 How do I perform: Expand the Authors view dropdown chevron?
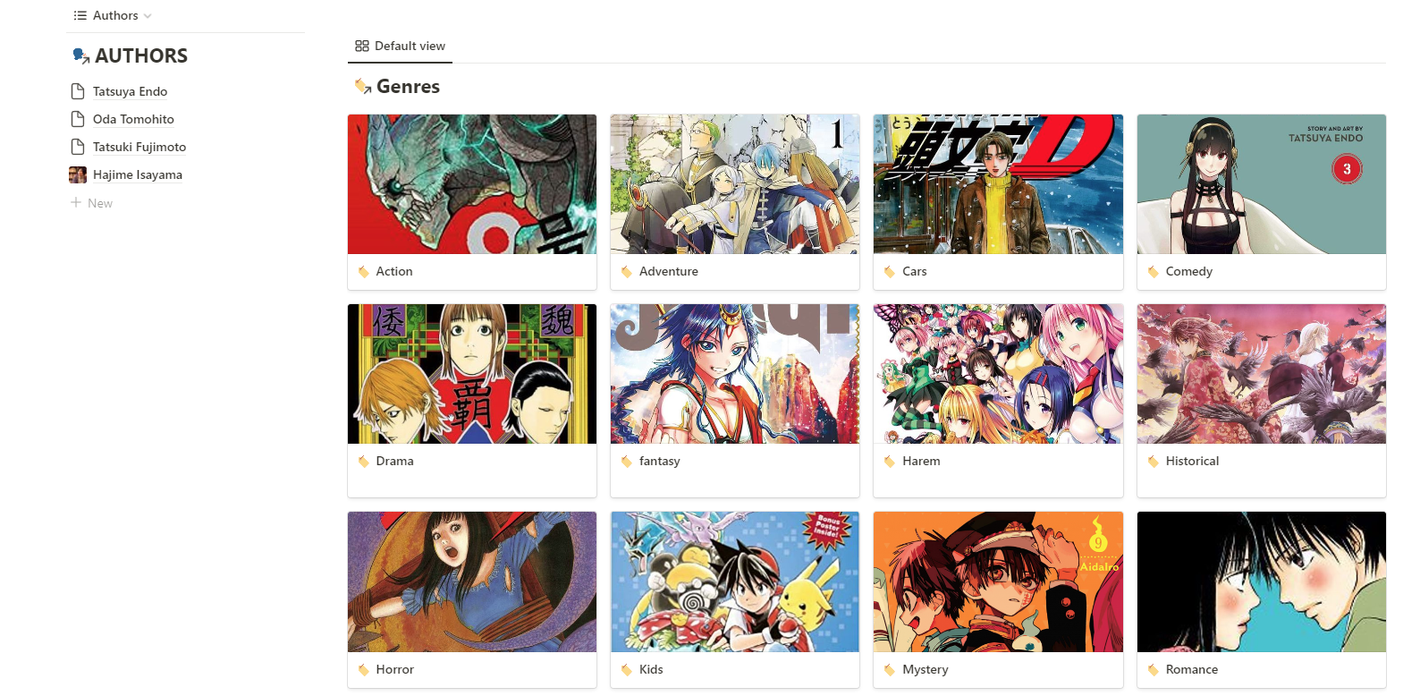pyautogui.click(x=148, y=16)
